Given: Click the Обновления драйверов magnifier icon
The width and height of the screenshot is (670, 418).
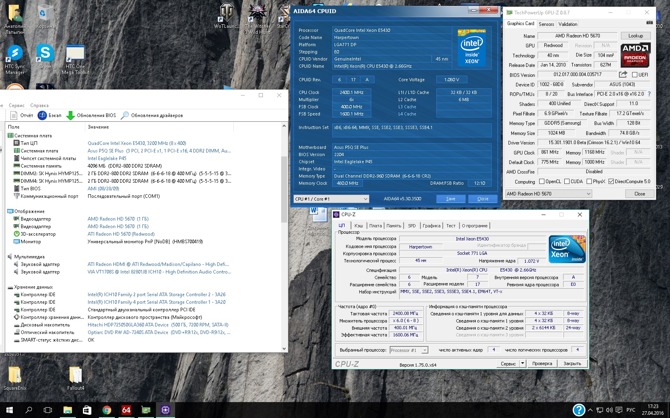Looking at the screenshot, I should [125, 115].
